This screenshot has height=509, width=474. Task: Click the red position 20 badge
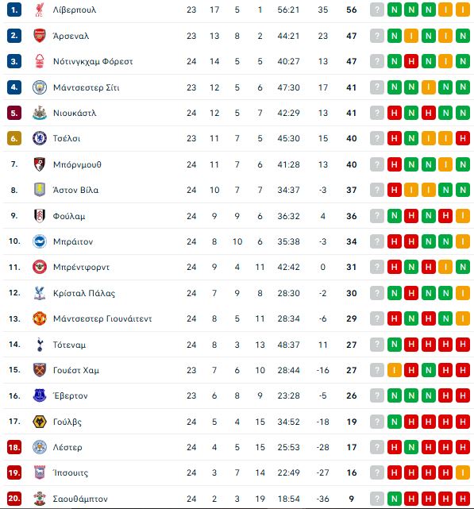[14, 499]
